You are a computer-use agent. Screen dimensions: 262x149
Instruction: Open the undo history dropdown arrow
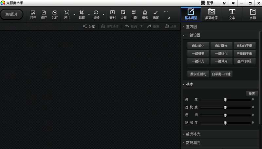(x=141, y=26)
